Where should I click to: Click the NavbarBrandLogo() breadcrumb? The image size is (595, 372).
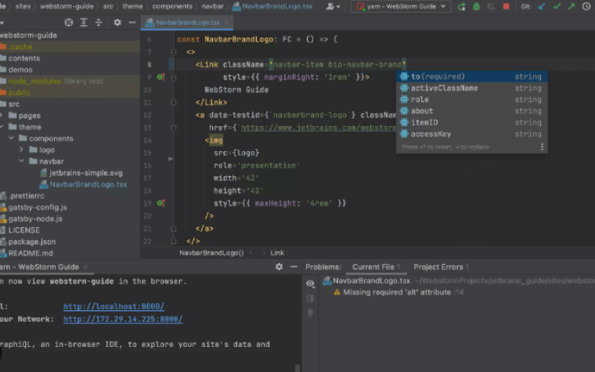click(211, 253)
